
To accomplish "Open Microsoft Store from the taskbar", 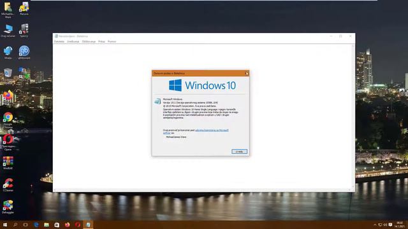I will point(57,225).
